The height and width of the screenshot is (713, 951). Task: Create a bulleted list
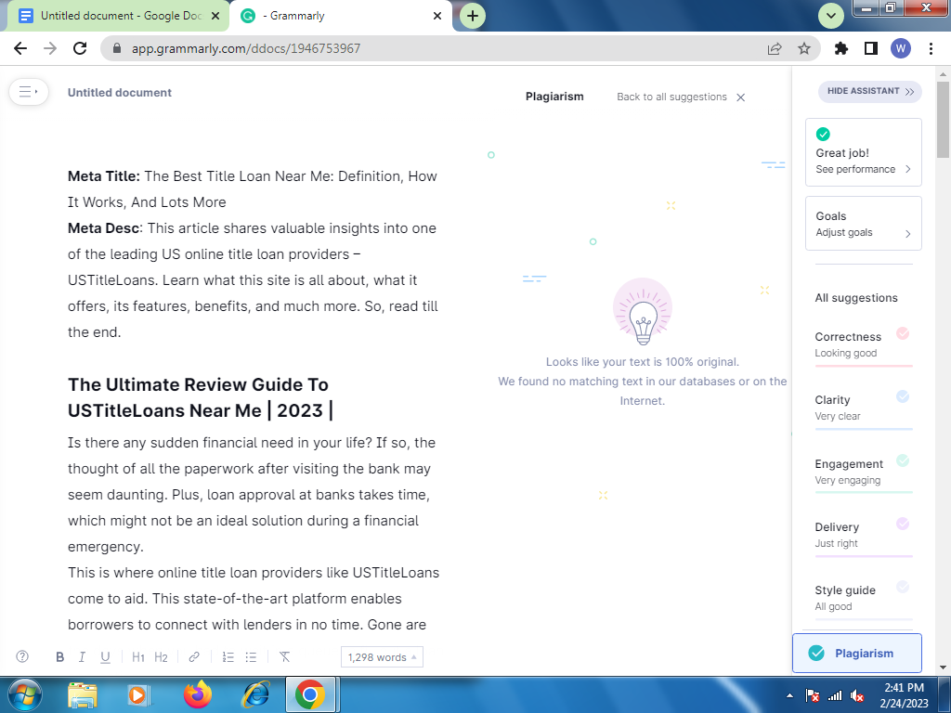point(251,657)
